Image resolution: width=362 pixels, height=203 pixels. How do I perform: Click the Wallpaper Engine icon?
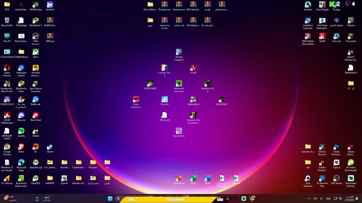tap(21, 70)
